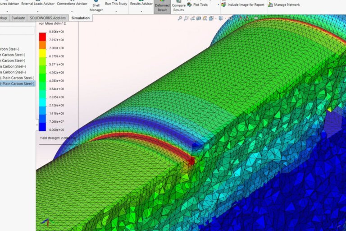The width and height of the screenshot is (346, 231).
Task: Click the legend value 4.253e+08
Action: [56, 81]
